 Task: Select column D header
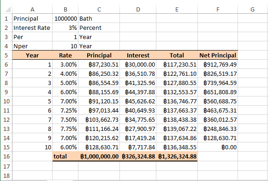click(x=138, y=9)
